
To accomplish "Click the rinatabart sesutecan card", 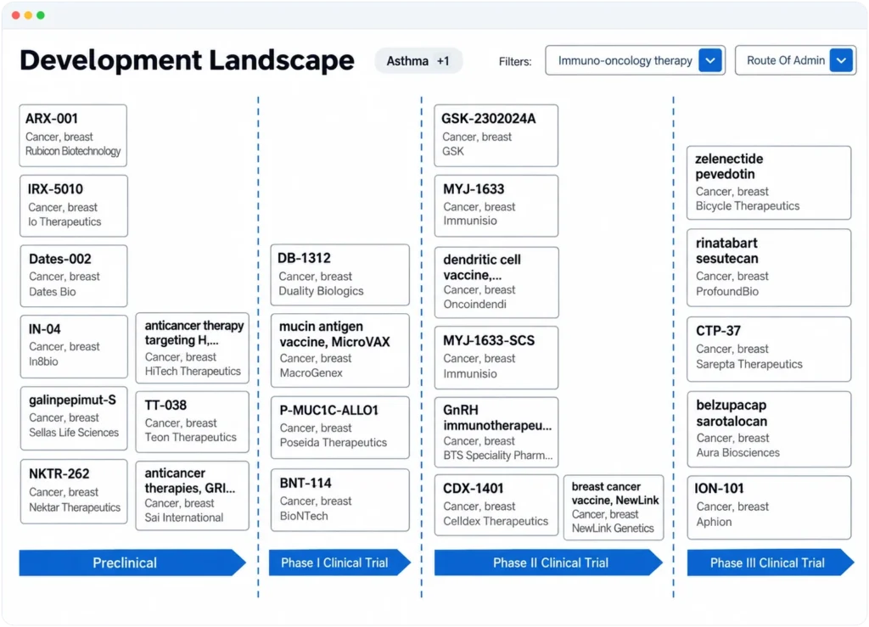I will (x=769, y=267).
